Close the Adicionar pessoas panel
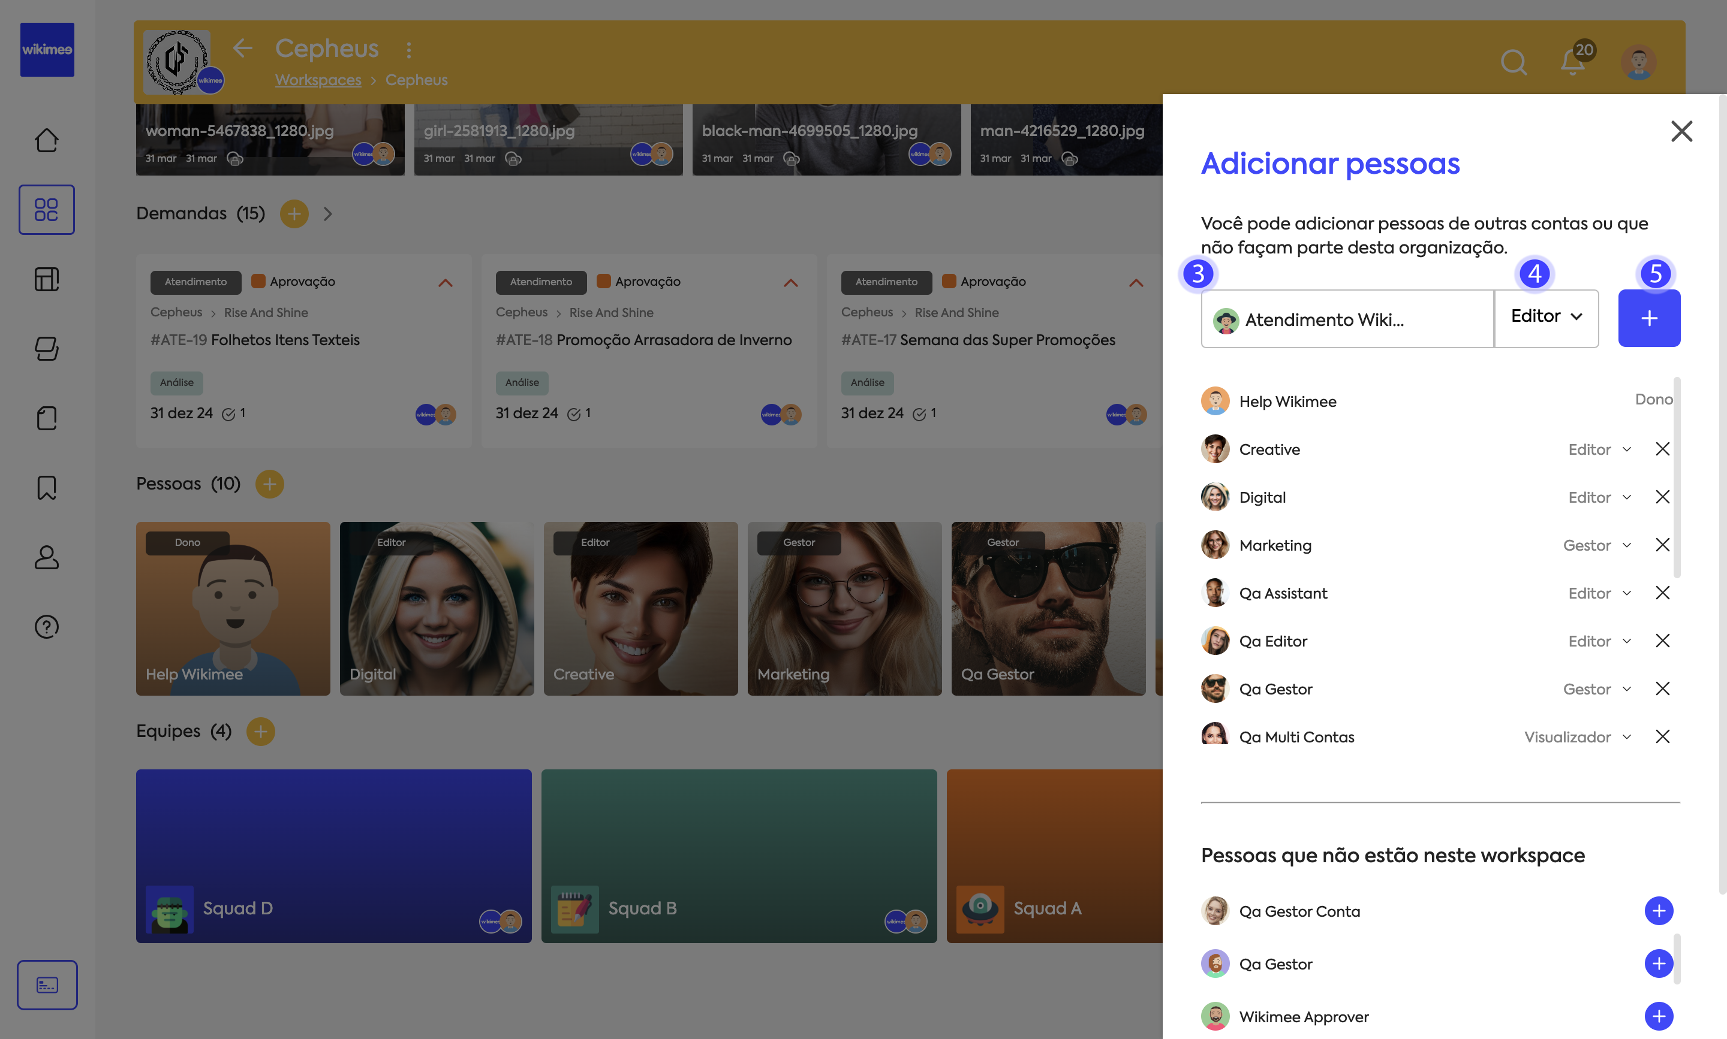 pos(1681,131)
